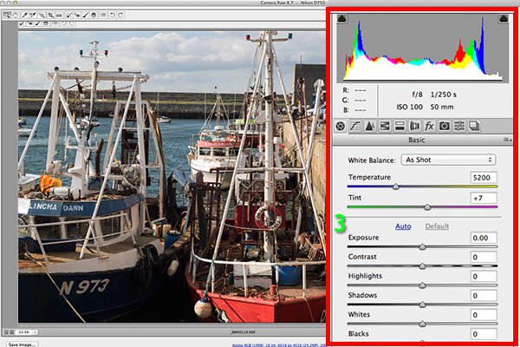This screenshot has height=347, width=520.
Task: Open the Presets panel tab
Action: tap(458, 126)
